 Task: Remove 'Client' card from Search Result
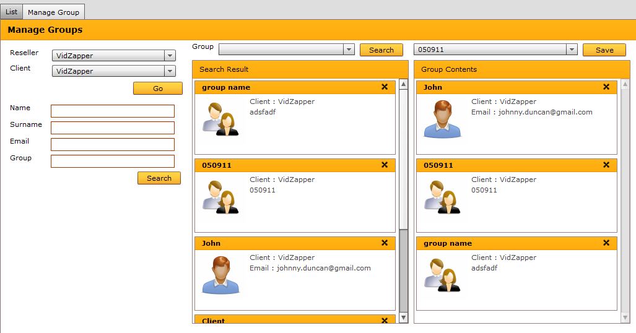click(x=385, y=321)
